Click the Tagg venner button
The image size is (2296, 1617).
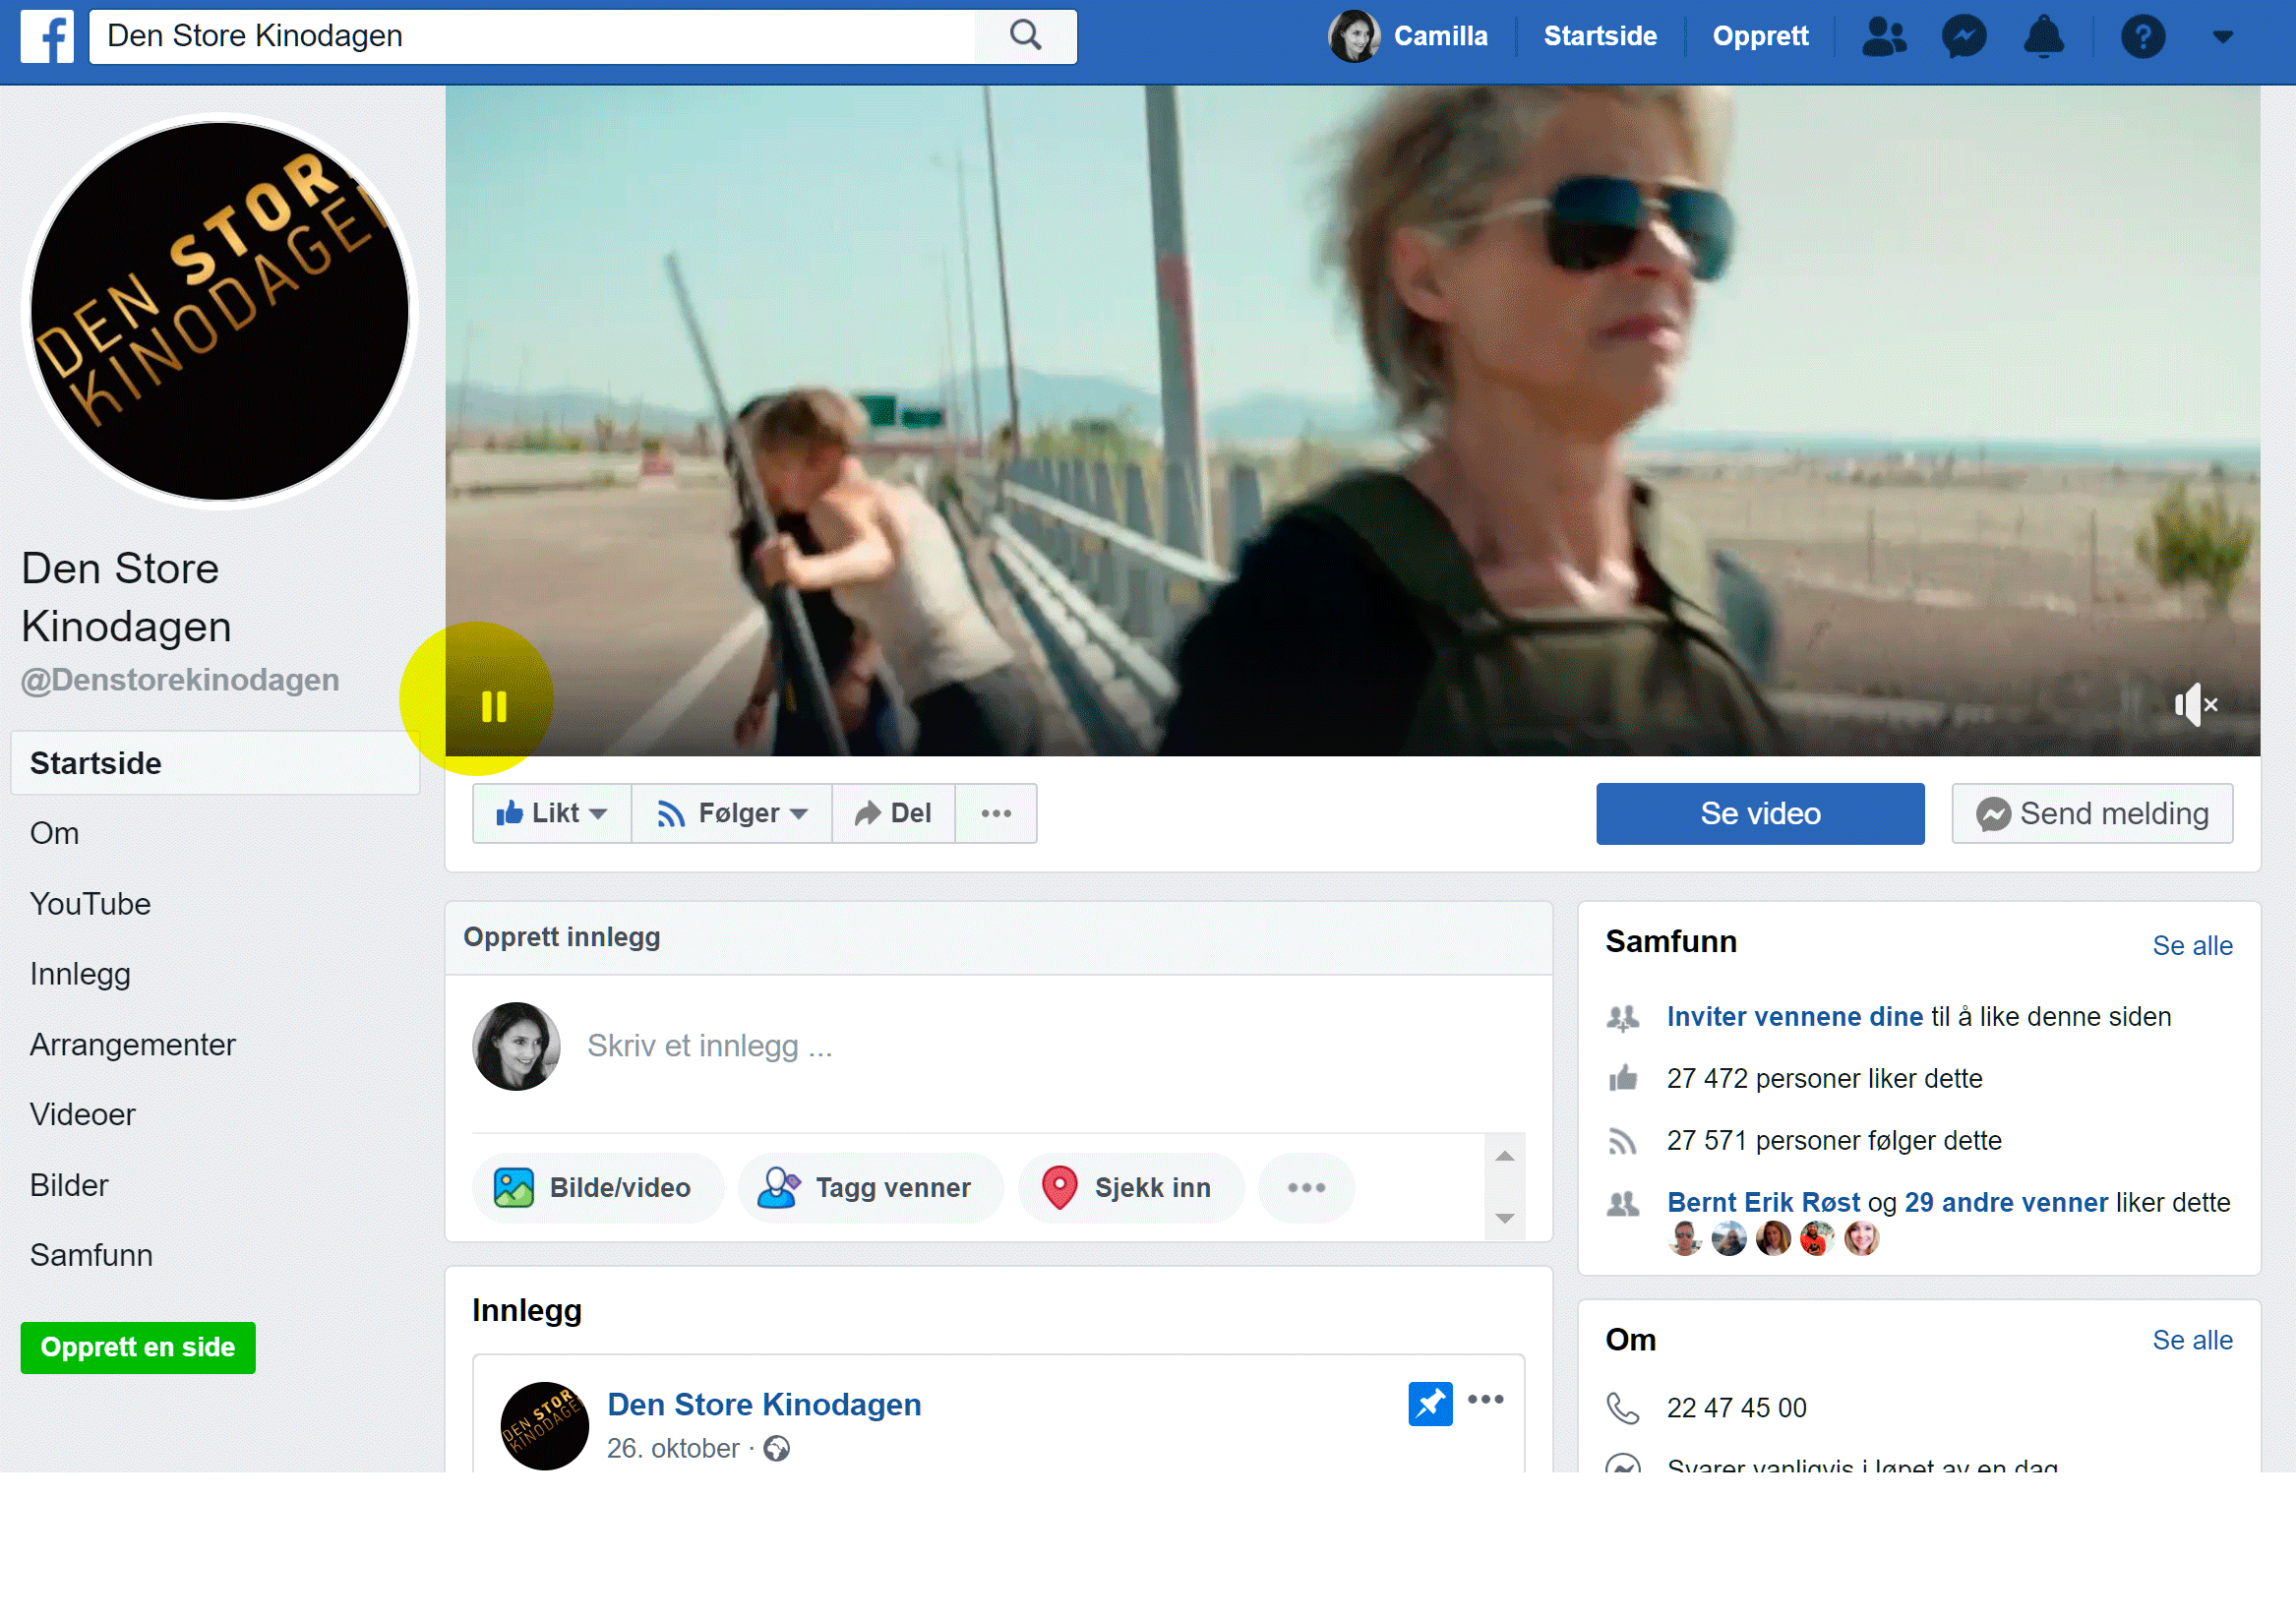point(869,1187)
